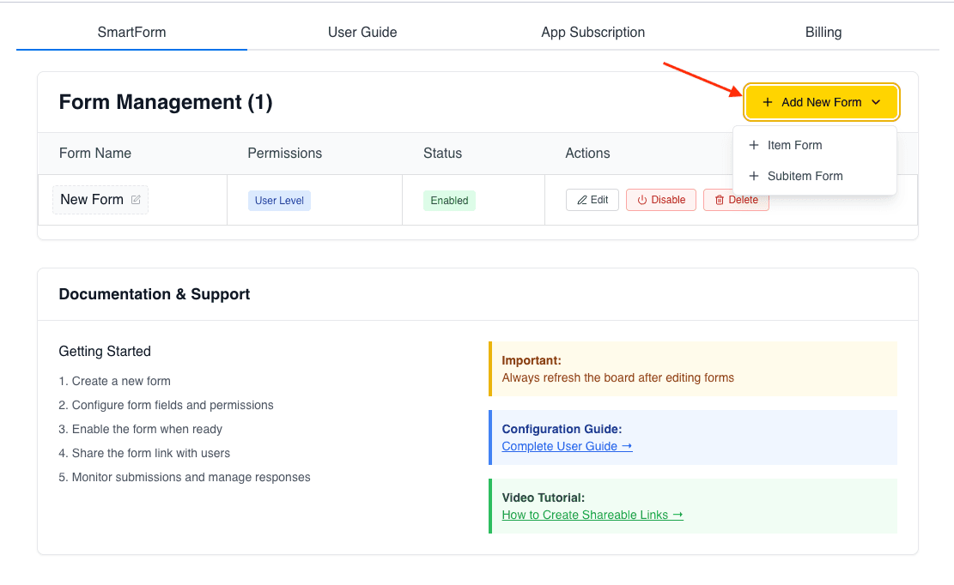Go to the Billing tab
Screen dimensions: 954x585
pos(823,33)
